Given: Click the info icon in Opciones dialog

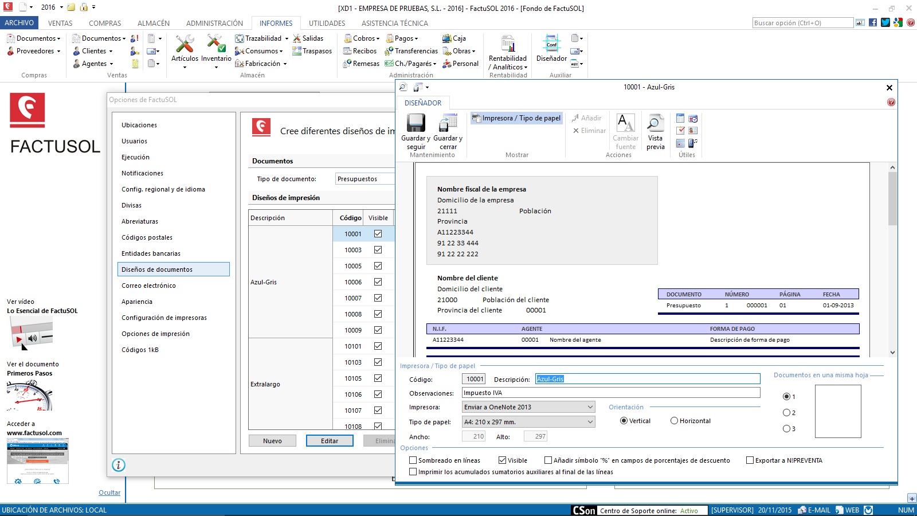Looking at the screenshot, I should click(x=119, y=465).
